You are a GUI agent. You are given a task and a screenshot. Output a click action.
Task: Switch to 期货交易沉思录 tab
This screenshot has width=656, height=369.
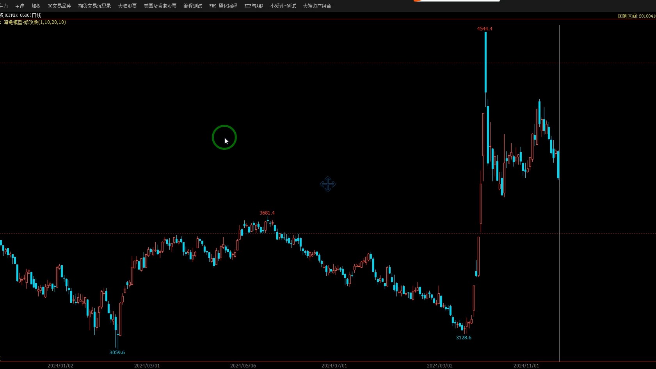tap(94, 6)
